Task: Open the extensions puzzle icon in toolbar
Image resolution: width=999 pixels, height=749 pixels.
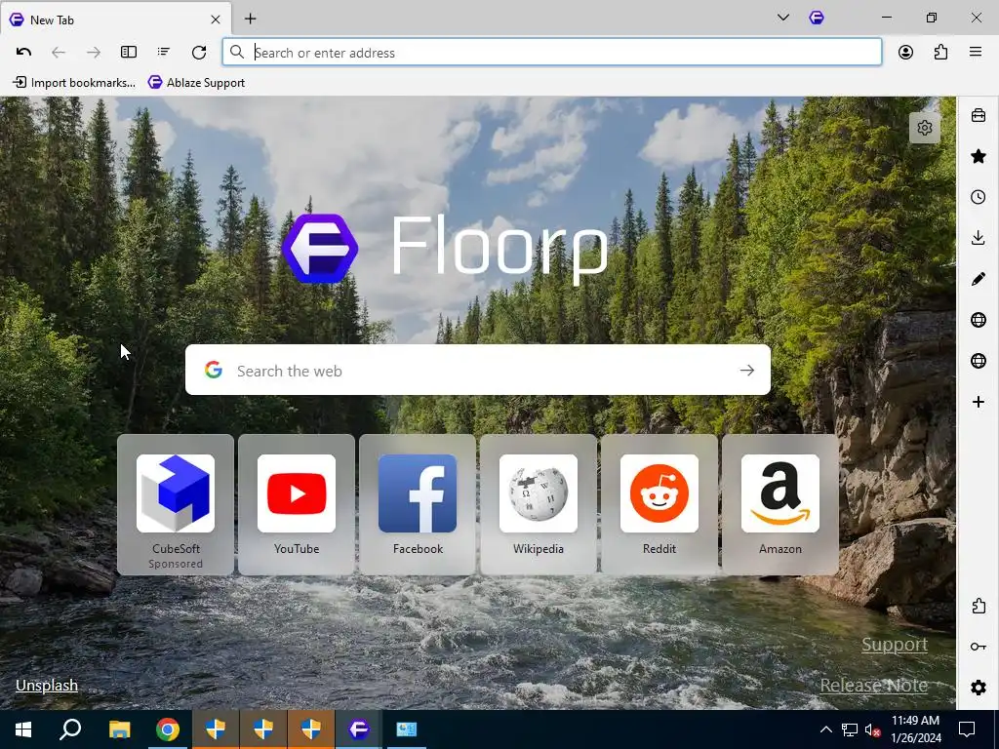Action: pos(941,53)
